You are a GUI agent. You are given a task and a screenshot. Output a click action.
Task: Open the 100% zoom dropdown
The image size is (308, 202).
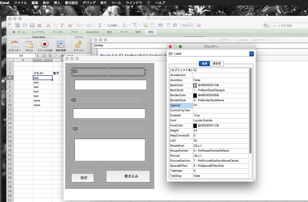191,25
